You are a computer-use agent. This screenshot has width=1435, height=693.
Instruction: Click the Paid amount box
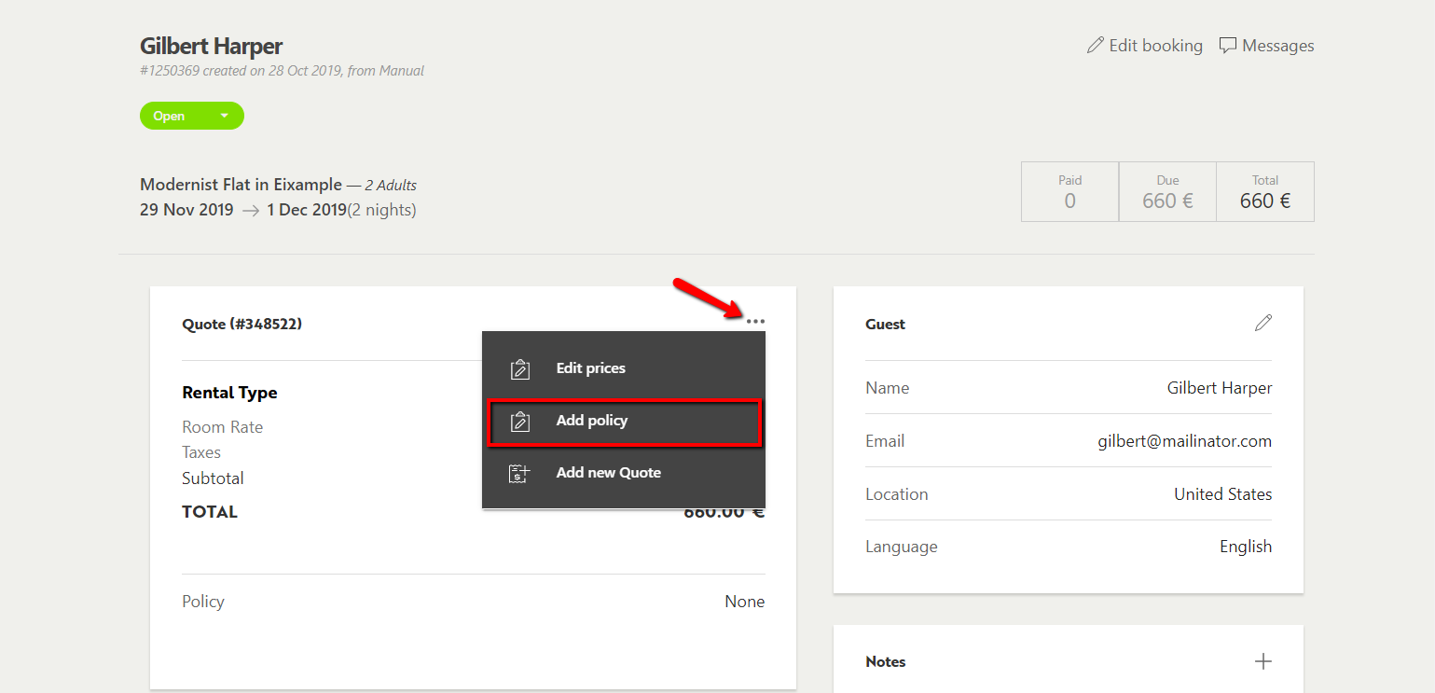click(x=1069, y=191)
